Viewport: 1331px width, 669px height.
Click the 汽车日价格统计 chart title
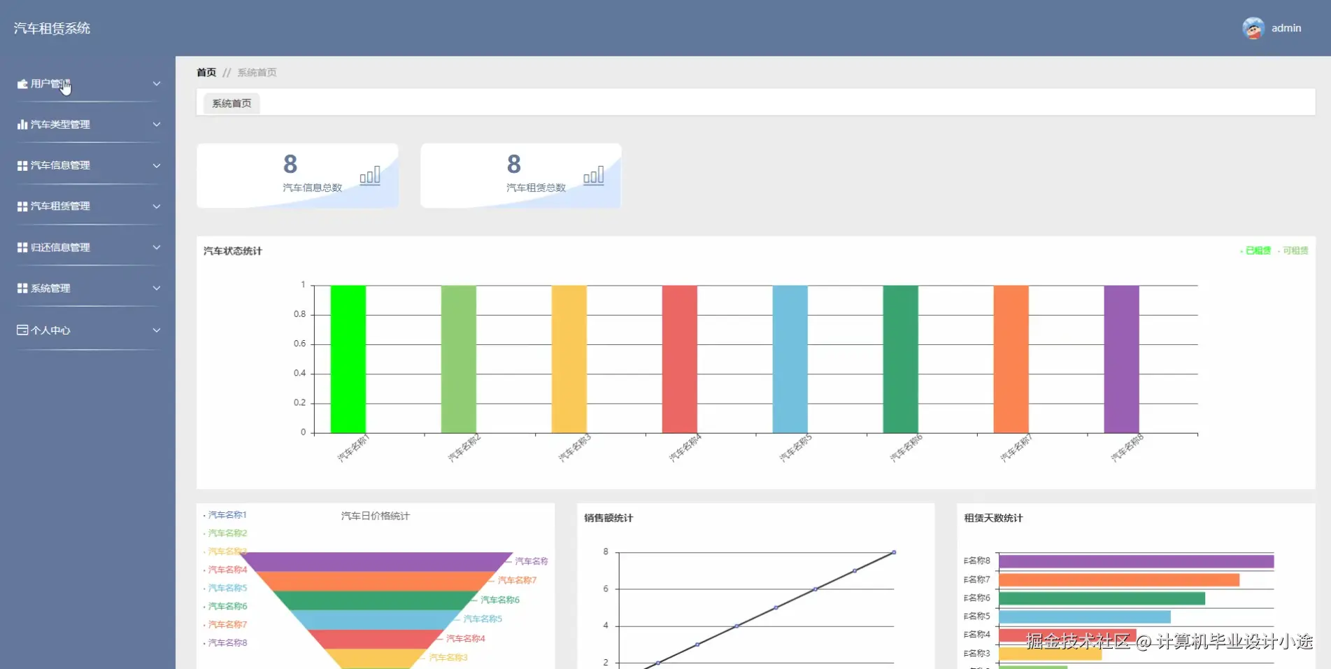tap(376, 516)
